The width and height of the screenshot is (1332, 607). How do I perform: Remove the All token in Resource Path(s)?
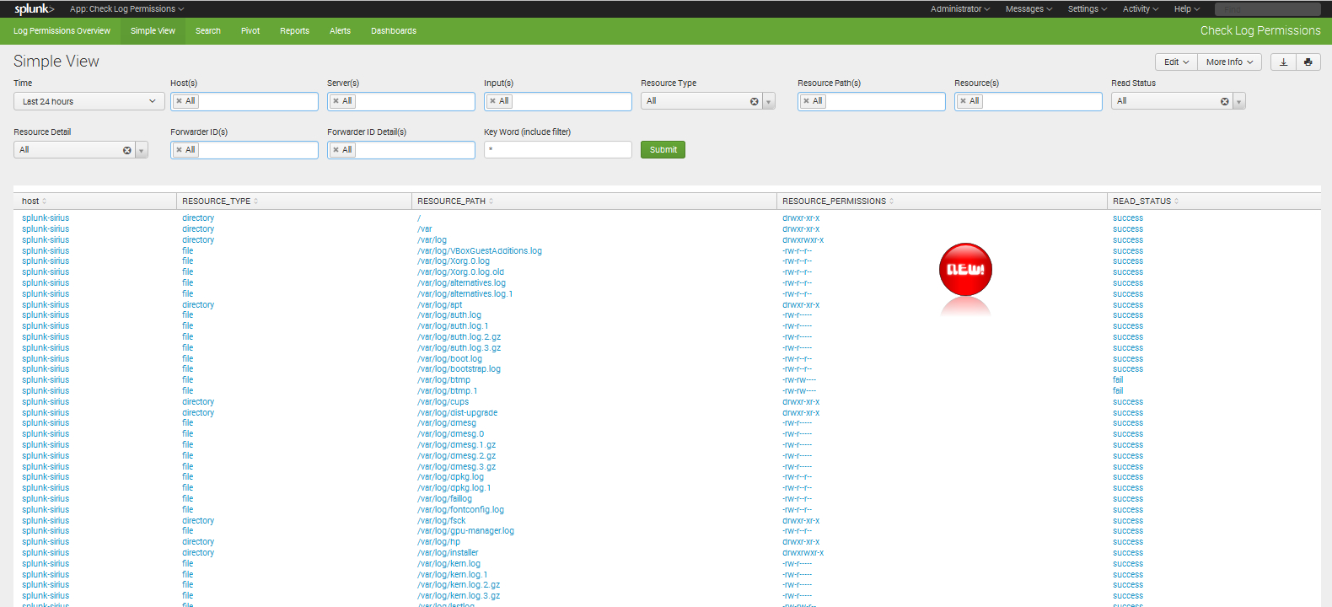[806, 101]
